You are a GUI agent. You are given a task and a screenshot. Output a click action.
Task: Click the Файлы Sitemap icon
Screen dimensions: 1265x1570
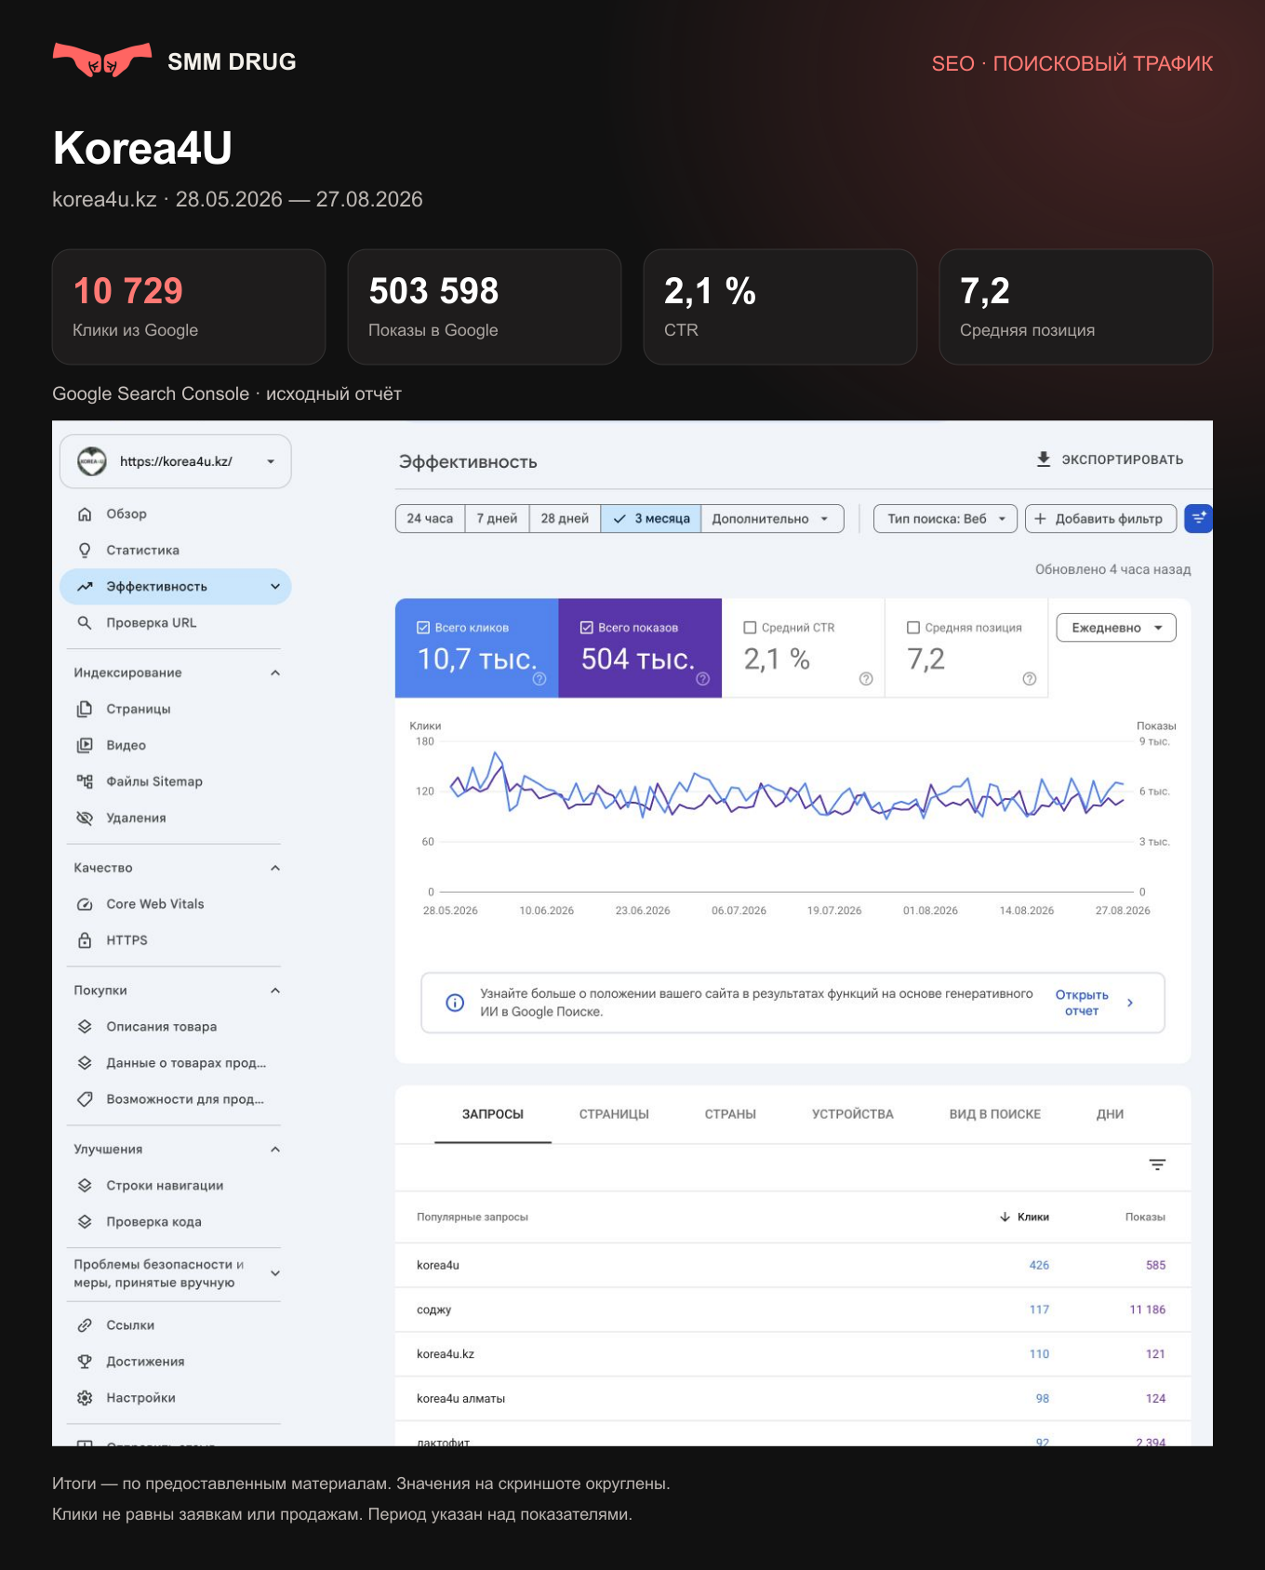tap(85, 781)
